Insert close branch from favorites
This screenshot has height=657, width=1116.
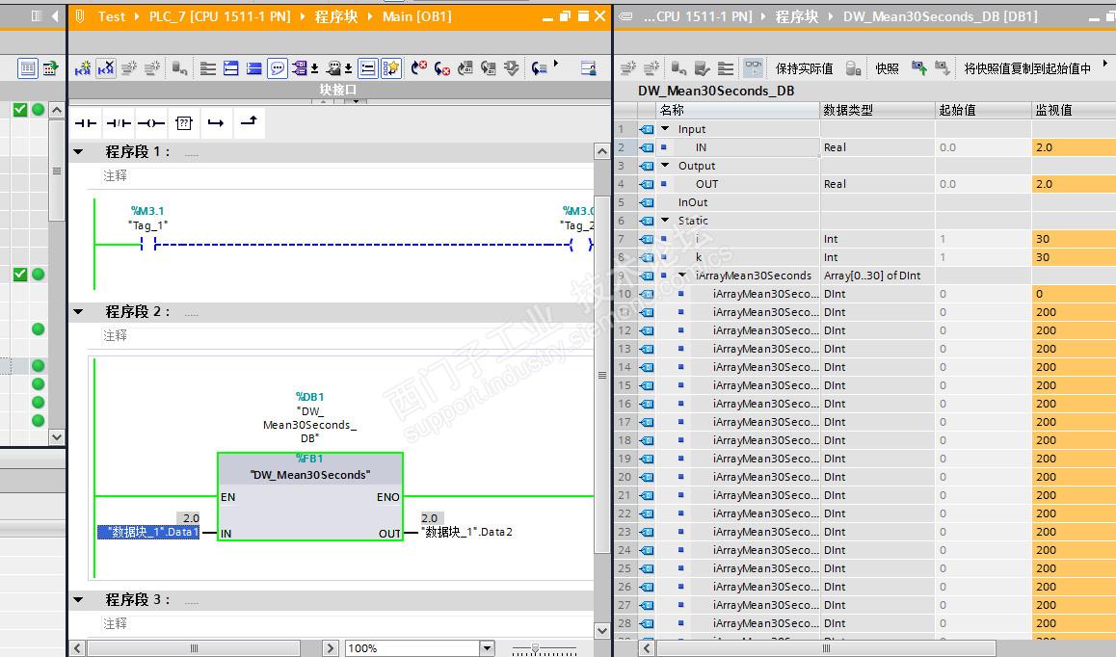(x=249, y=122)
